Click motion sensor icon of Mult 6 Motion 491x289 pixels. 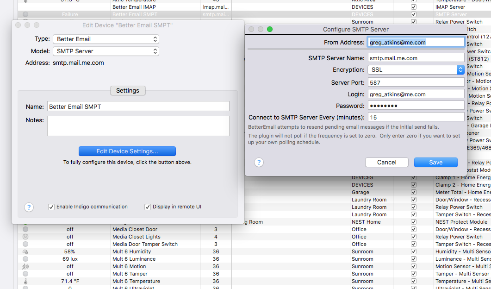click(x=25, y=266)
